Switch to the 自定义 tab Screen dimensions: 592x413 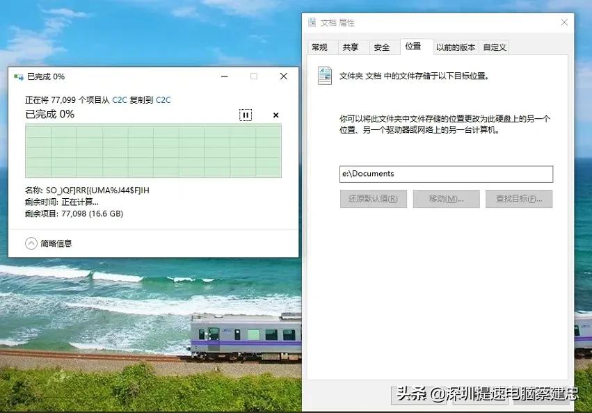(x=495, y=47)
